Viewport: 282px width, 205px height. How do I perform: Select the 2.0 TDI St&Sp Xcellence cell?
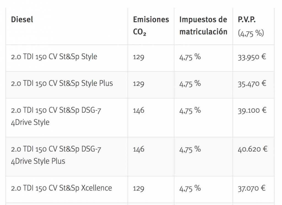click(61, 188)
